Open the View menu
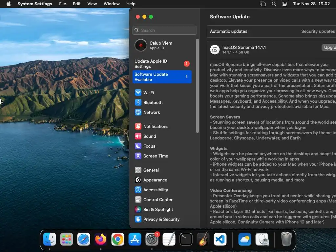This screenshot has height=252, width=336. (x=92, y=4)
